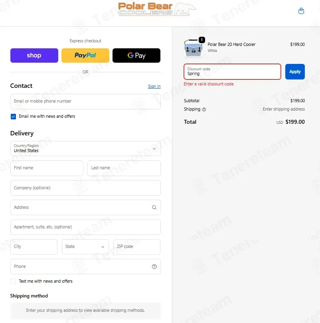
Task: Open the shopping bag cart icon
Action: point(301,11)
